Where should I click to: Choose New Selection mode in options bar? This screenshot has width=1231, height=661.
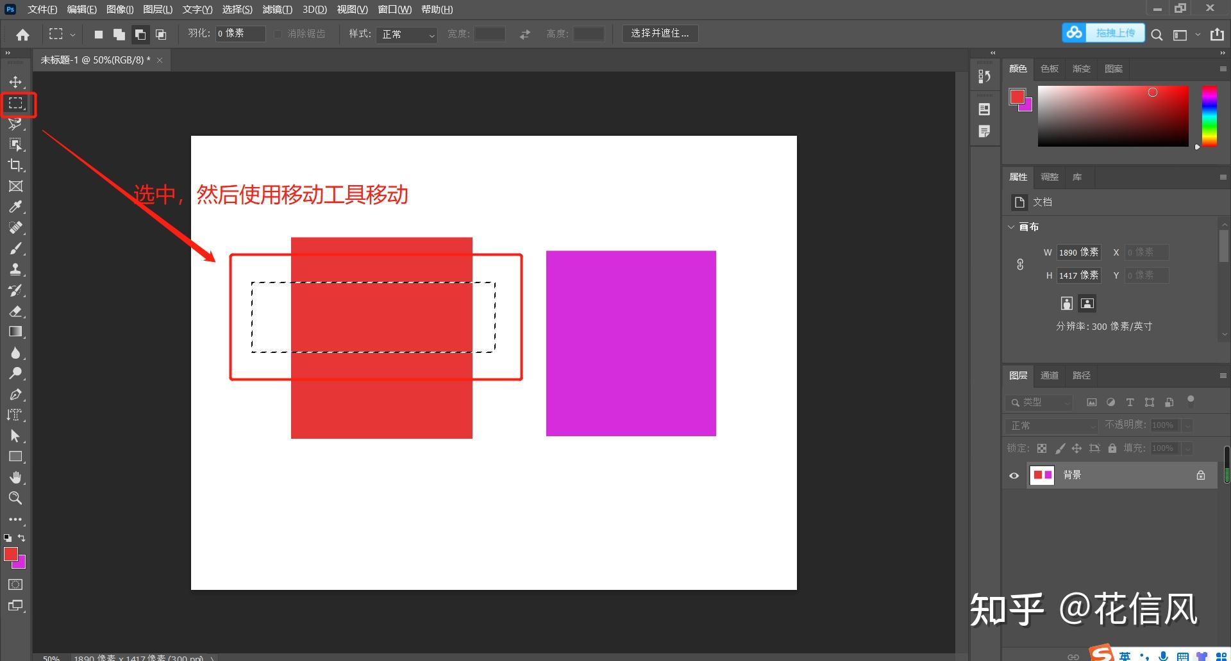99,35
